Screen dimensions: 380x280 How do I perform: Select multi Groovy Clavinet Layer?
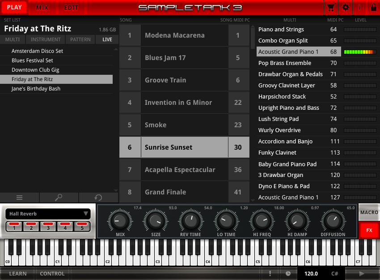299,85
